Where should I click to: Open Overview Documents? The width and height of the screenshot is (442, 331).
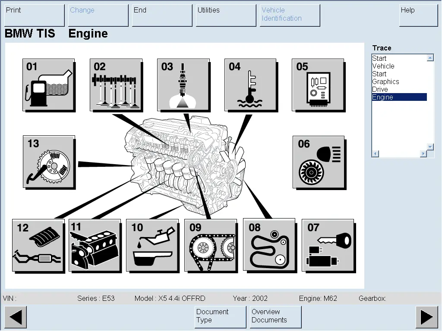point(275,316)
